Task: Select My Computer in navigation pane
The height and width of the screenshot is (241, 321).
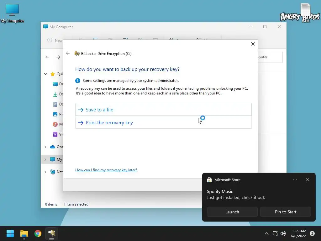Action: pyautogui.click(x=56, y=159)
